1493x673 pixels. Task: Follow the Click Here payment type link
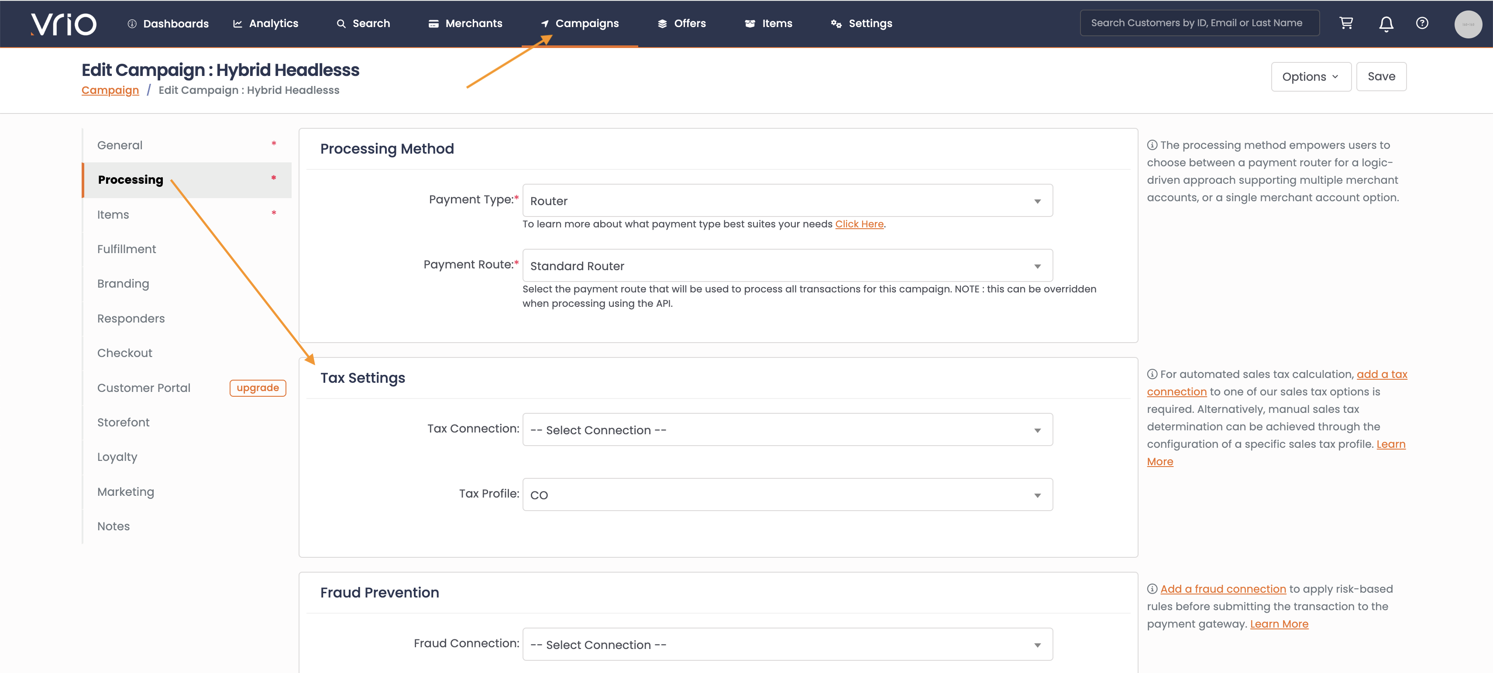pyautogui.click(x=859, y=224)
